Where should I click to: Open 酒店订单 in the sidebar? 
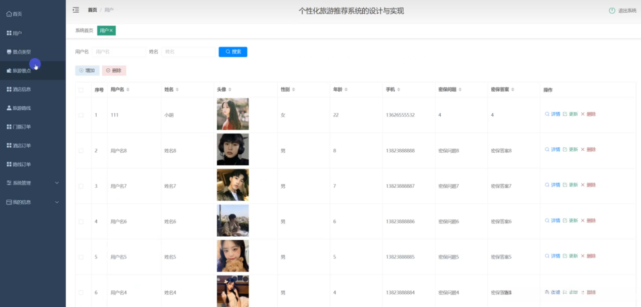(x=18, y=145)
